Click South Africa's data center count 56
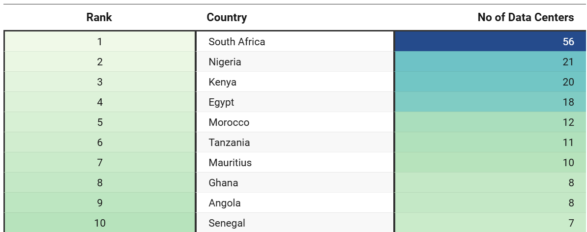587x232 pixels. 568,42
